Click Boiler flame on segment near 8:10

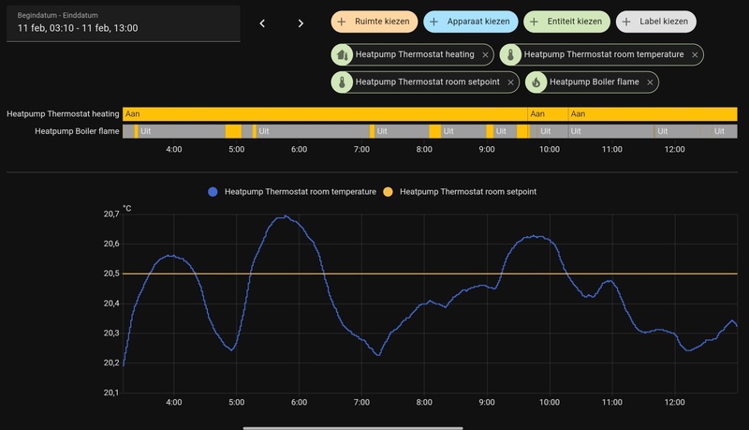pyautogui.click(x=435, y=131)
